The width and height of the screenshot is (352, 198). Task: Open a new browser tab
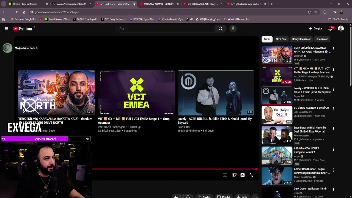pyautogui.click(x=272, y=4)
